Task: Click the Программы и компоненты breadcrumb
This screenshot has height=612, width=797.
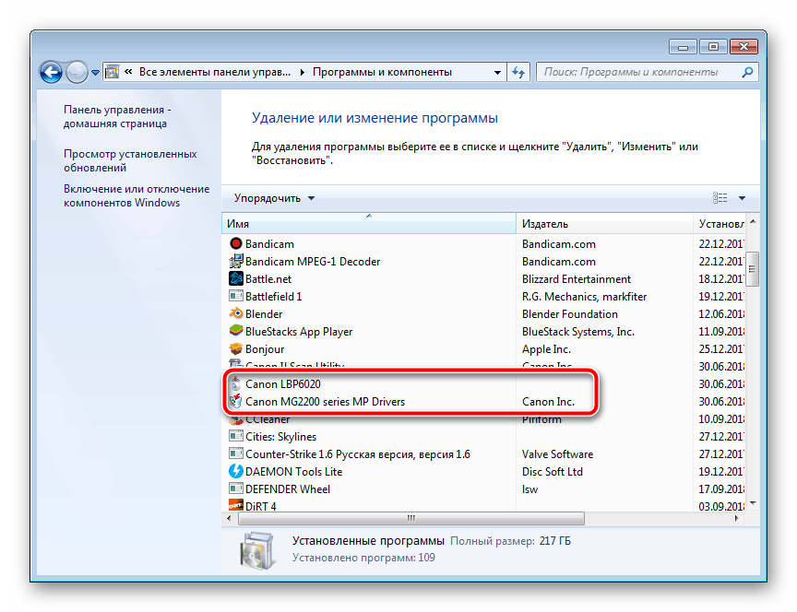Action: tap(382, 72)
